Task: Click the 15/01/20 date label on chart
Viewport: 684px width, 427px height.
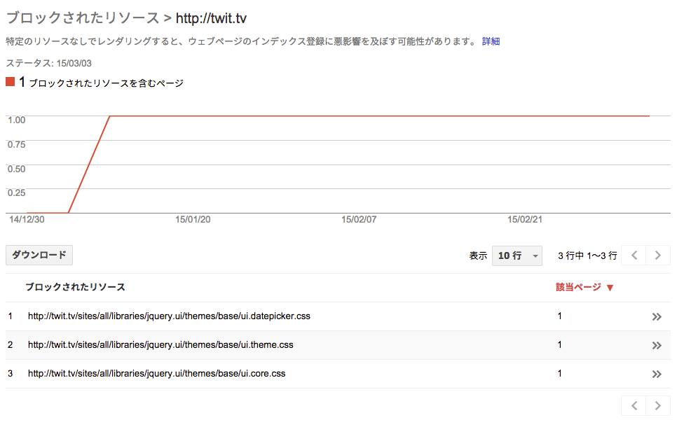Action: click(193, 220)
